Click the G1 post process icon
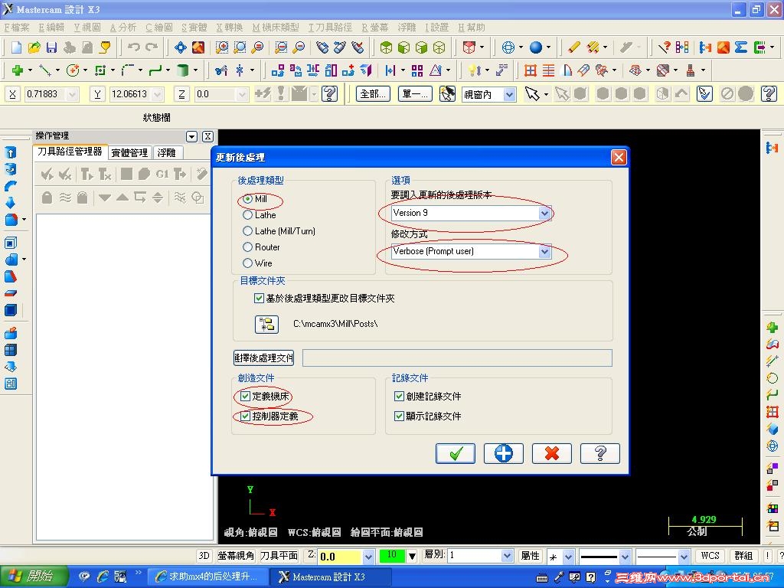Image resolution: width=784 pixels, height=588 pixels. (x=162, y=174)
